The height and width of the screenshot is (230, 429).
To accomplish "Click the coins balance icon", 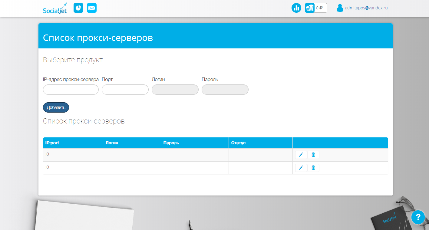I will coord(309,8).
